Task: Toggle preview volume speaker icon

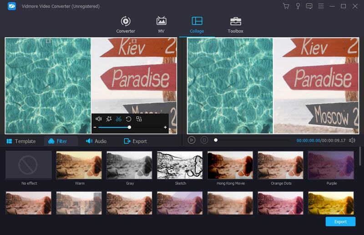Action: point(352,140)
